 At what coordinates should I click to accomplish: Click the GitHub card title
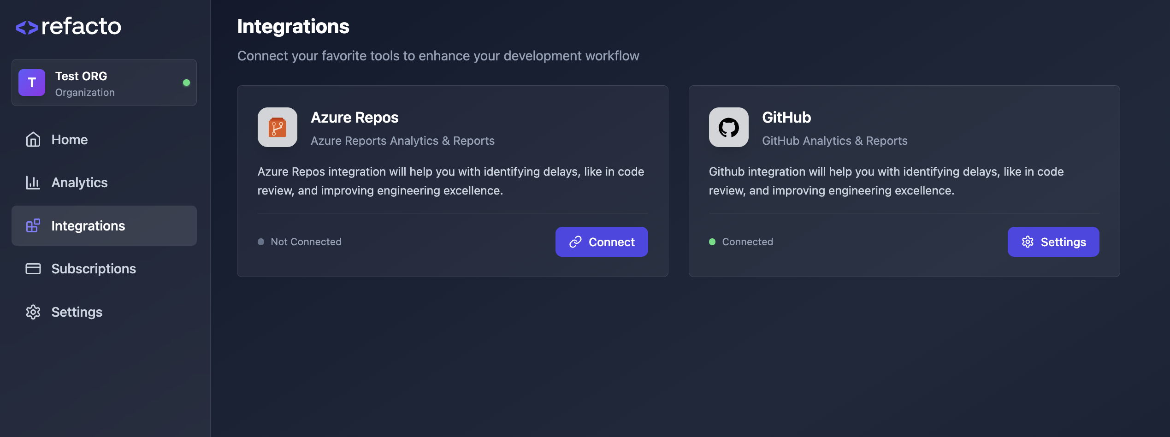click(786, 118)
